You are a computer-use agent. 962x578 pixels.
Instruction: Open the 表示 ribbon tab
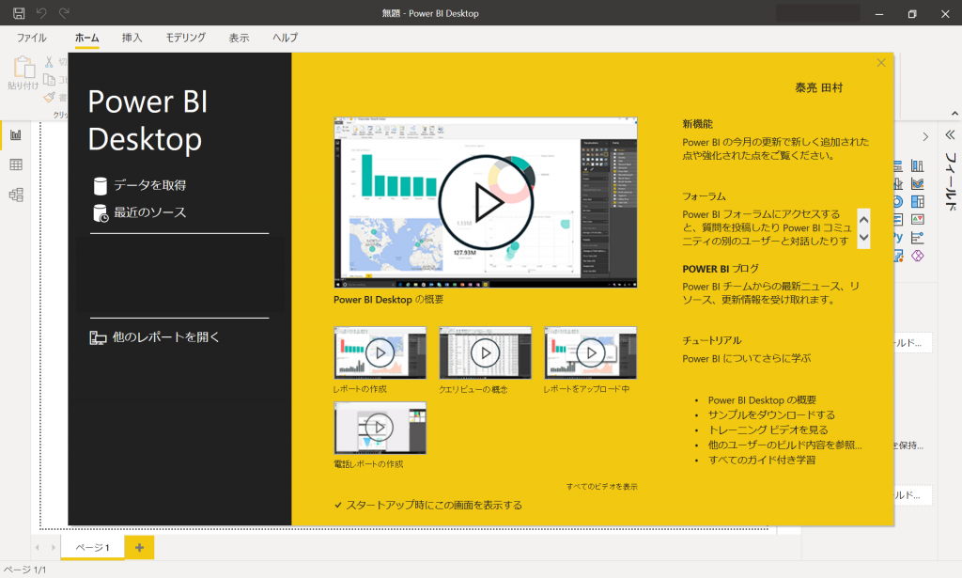pos(239,38)
